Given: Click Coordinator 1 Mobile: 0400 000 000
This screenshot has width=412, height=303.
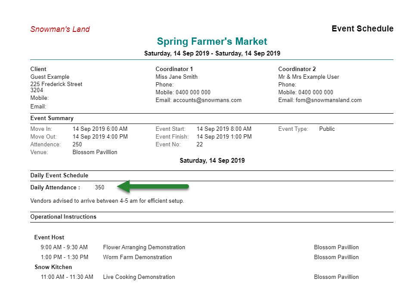Looking at the screenshot, I should point(183,92).
